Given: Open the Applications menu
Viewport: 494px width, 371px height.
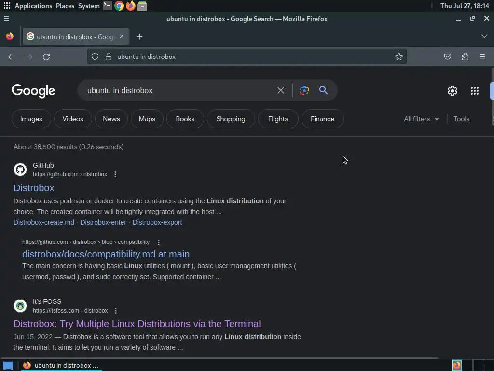Looking at the screenshot, I should tap(33, 6).
